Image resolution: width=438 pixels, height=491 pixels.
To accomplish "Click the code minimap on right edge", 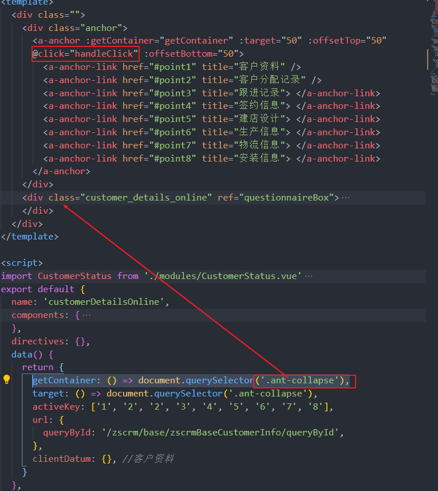I will point(434,50).
